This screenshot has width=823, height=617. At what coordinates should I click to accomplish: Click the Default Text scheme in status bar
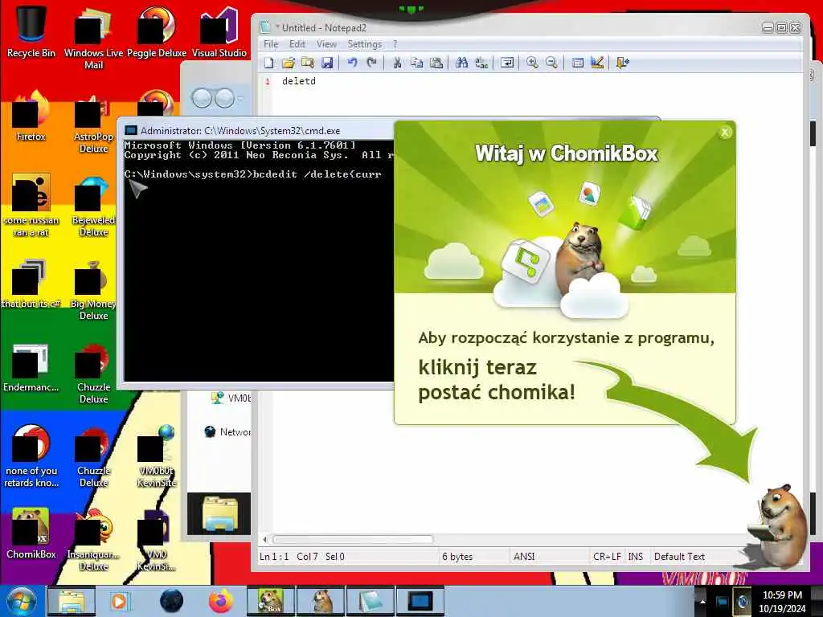pyautogui.click(x=679, y=557)
